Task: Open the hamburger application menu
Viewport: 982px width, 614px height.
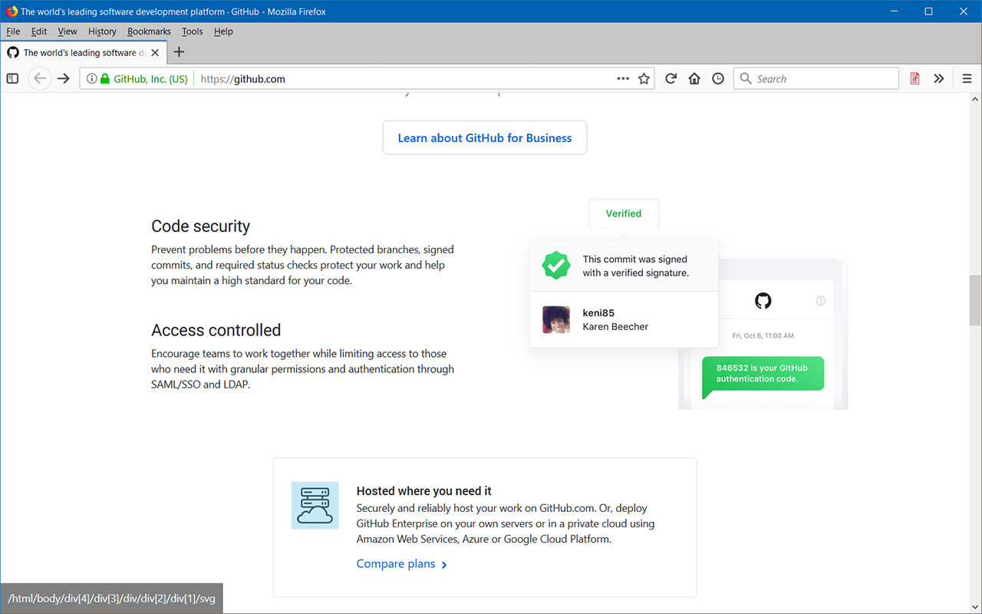Action: pos(967,78)
